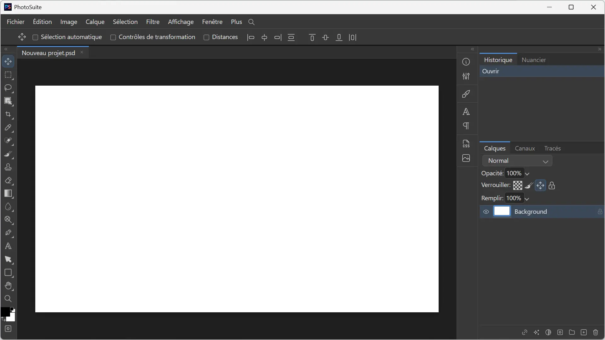Click the foreground black color swatch
Screen dimensions: 605x340
[5, 311]
